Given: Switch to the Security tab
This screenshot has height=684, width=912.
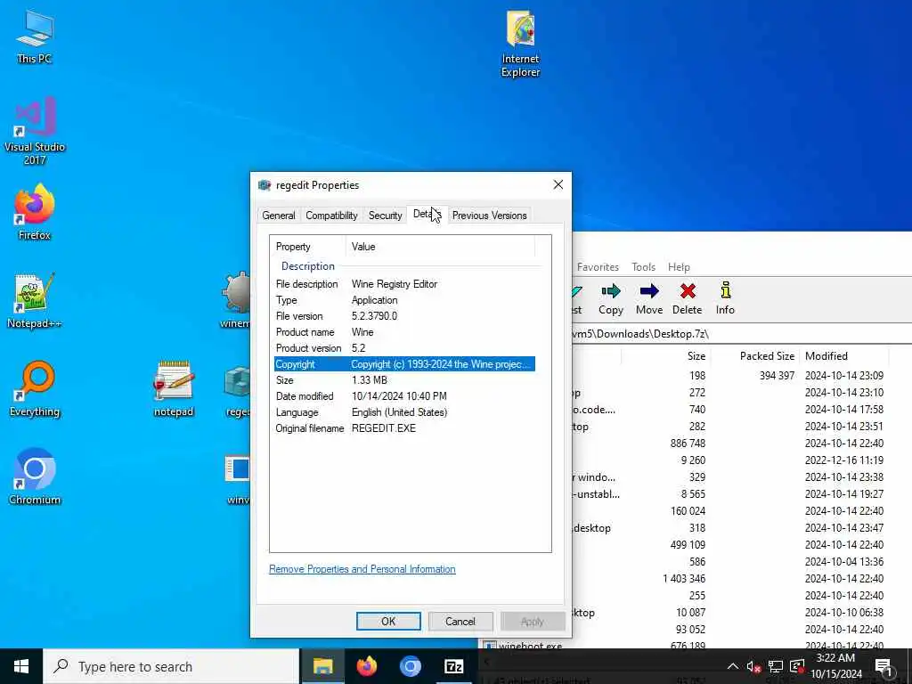Looking at the screenshot, I should click(x=385, y=216).
